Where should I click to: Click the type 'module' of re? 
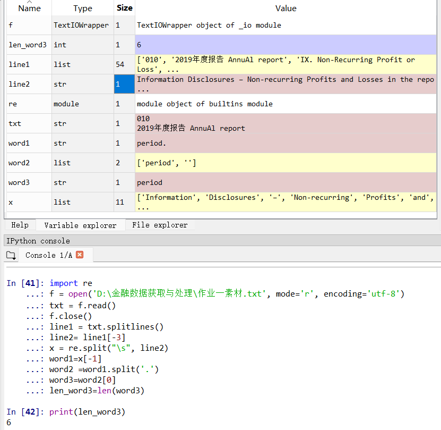pyautogui.click(x=83, y=104)
